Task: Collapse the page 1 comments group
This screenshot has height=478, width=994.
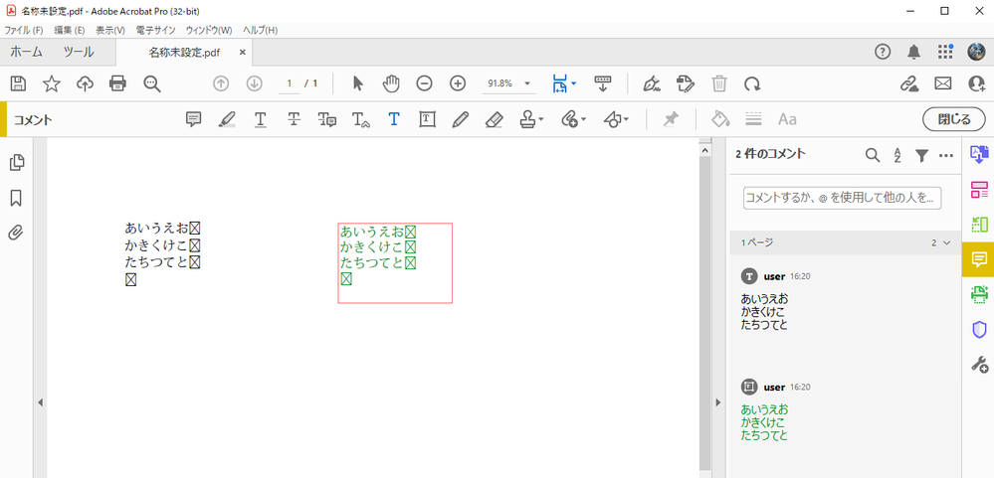Action: 947,242
